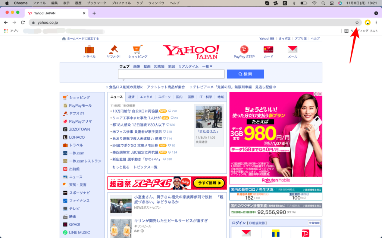Viewport: 382px width, 238px height.
Task: Open キリンが開発した生ビールサービス article
Action: pos(171,221)
